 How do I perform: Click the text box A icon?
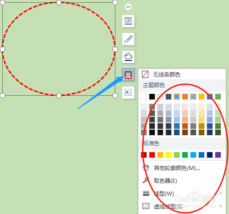click(128, 93)
